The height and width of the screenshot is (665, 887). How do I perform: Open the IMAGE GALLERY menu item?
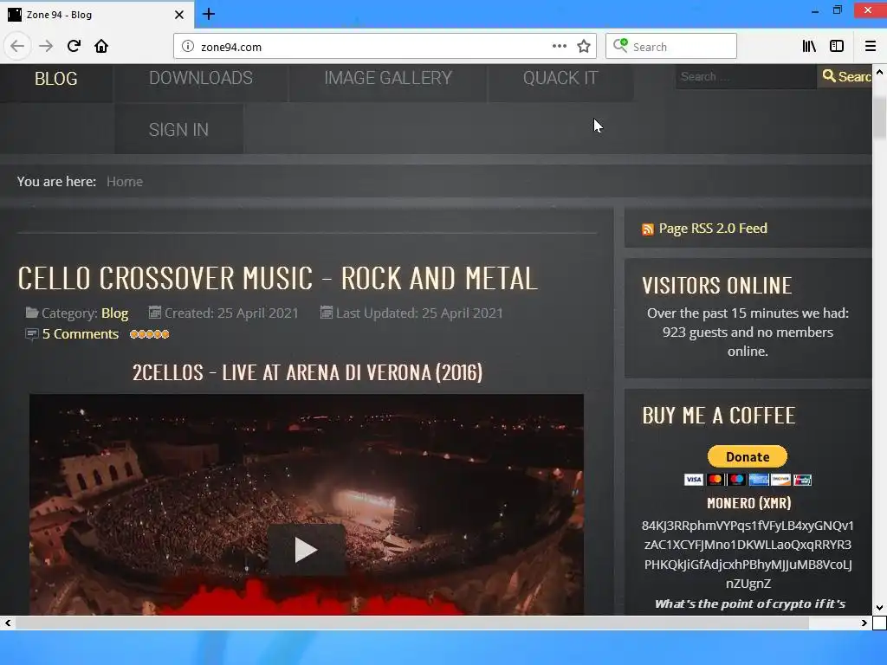point(388,78)
